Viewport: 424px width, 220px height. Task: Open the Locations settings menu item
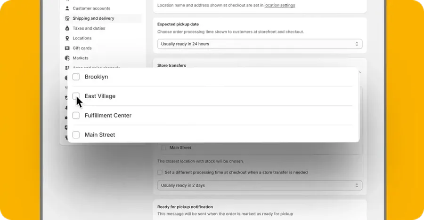coord(82,38)
